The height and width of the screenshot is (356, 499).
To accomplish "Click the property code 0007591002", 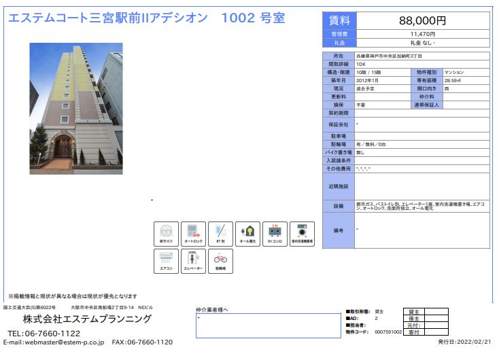I will tap(388, 332).
